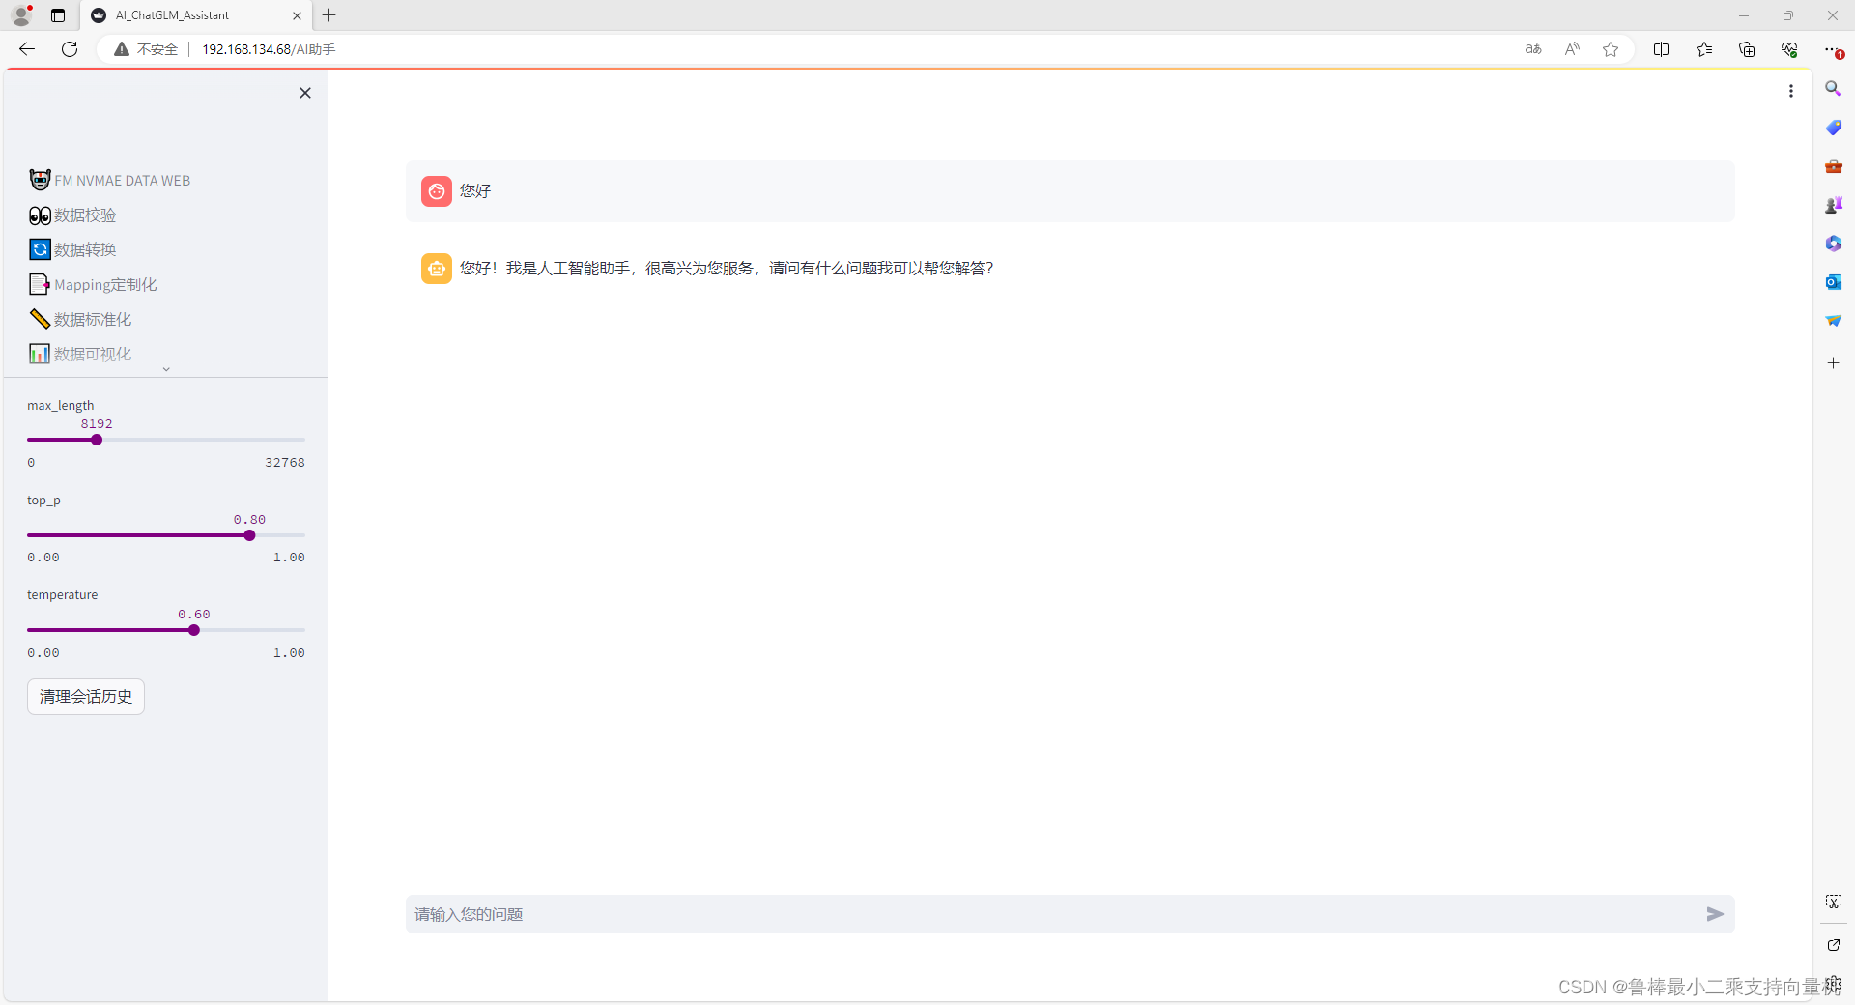
Task: Toggle the split screen icon
Action: point(1662,49)
